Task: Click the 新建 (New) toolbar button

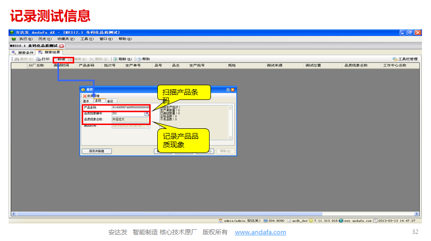Action: tap(61, 59)
